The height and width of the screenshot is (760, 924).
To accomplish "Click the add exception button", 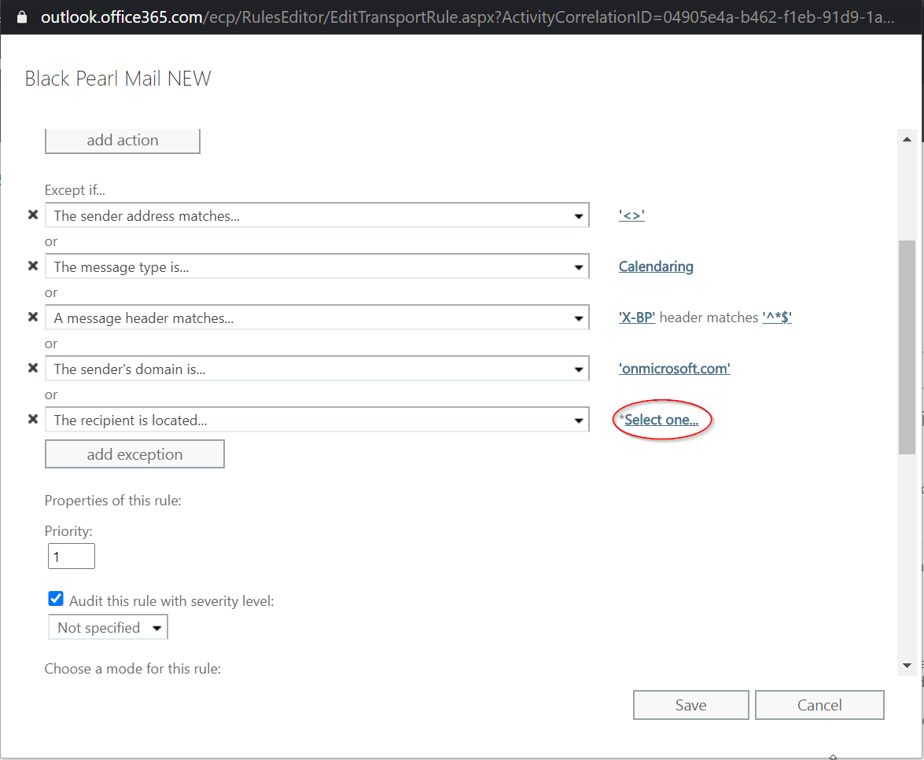I will [134, 454].
